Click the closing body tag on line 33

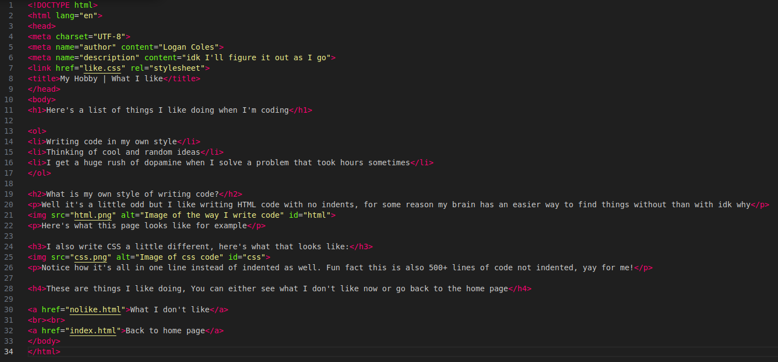coord(44,340)
